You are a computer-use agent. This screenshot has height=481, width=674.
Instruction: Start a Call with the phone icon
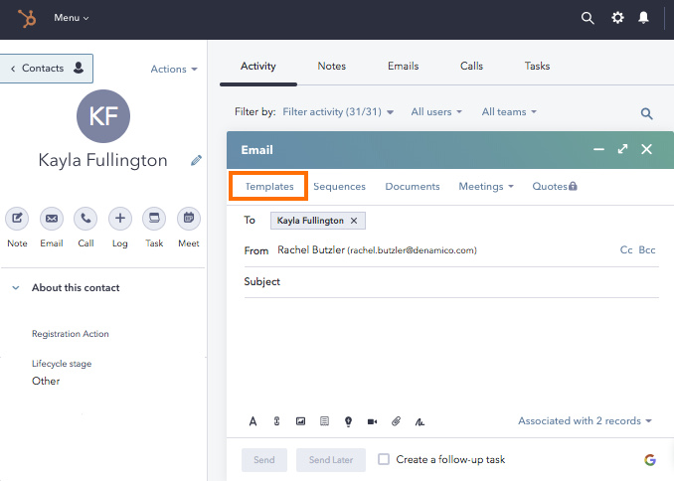(85, 219)
